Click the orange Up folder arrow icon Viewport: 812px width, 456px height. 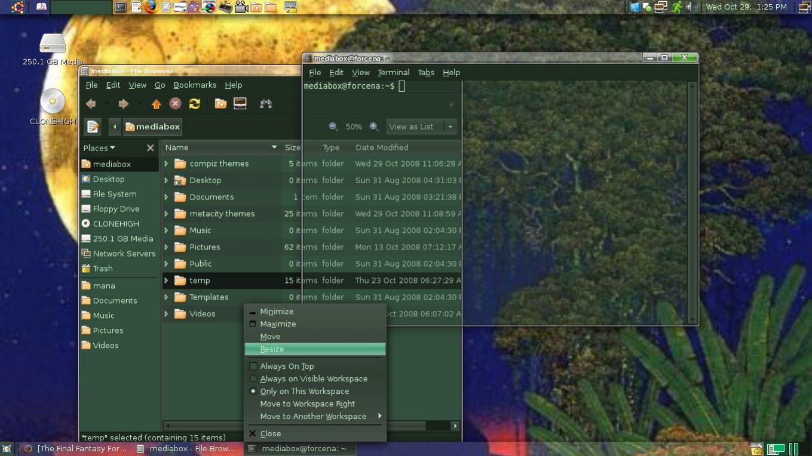[x=156, y=104]
